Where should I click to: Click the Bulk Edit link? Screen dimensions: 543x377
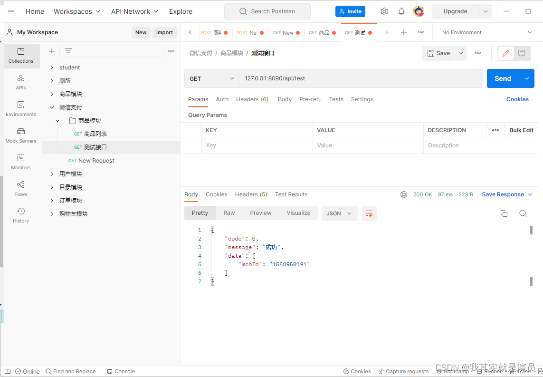[521, 130]
